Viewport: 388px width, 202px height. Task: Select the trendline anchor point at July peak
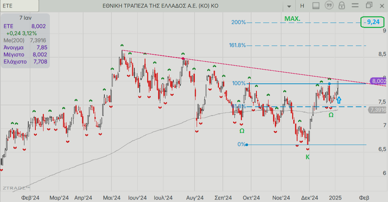coord(183,59)
